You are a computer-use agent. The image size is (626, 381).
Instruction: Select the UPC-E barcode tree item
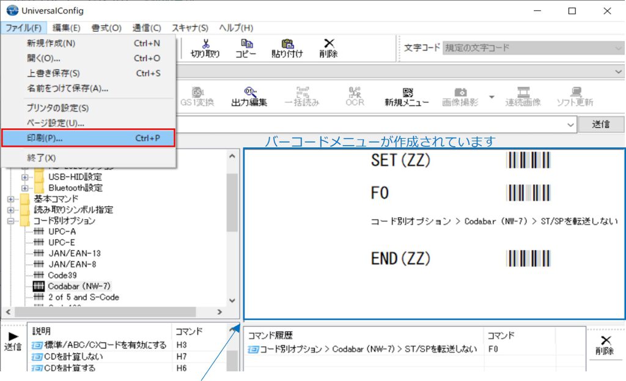[x=62, y=242]
